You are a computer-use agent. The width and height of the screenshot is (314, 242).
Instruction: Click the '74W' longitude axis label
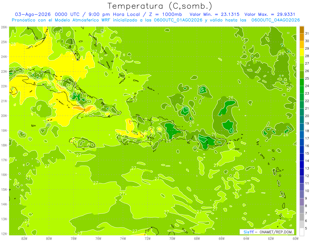click(123, 238)
